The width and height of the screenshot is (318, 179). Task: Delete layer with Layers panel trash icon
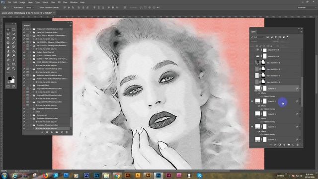click(298, 145)
